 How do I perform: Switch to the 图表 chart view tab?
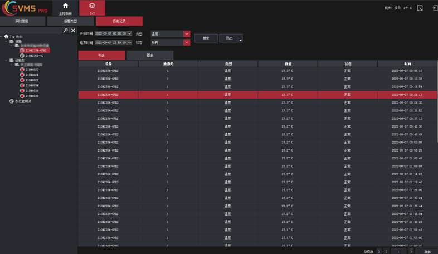point(150,55)
